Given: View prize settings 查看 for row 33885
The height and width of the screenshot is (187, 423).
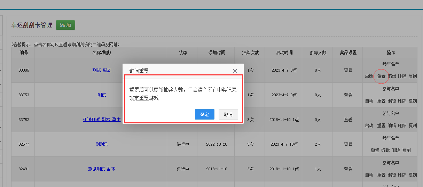Looking at the screenshot, I should pyautogui.click(x=348, y=70).
